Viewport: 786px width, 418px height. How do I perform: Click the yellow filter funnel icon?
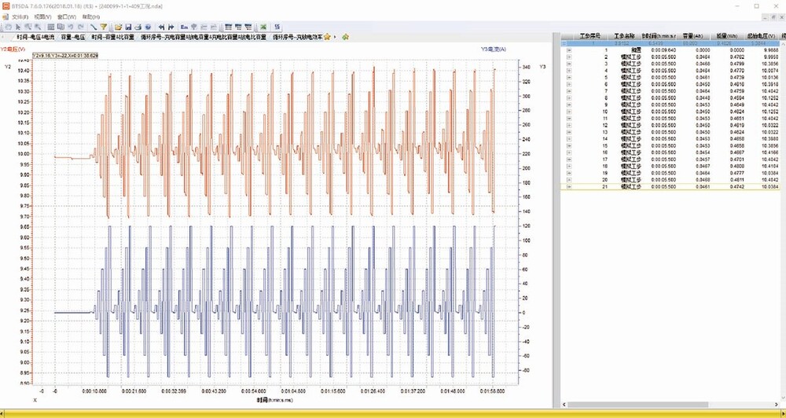pos(103,27)
